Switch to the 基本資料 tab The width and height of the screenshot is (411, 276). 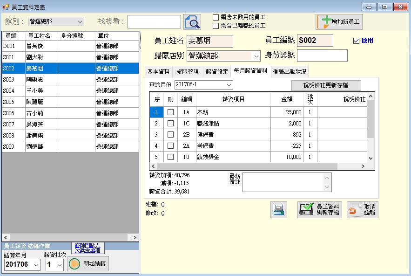[158, 72]
